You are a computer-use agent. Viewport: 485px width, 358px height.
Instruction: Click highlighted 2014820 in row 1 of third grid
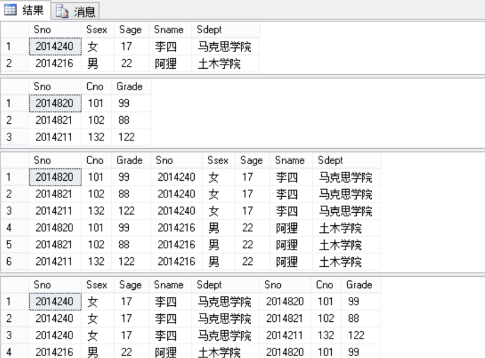click(55, 177)
